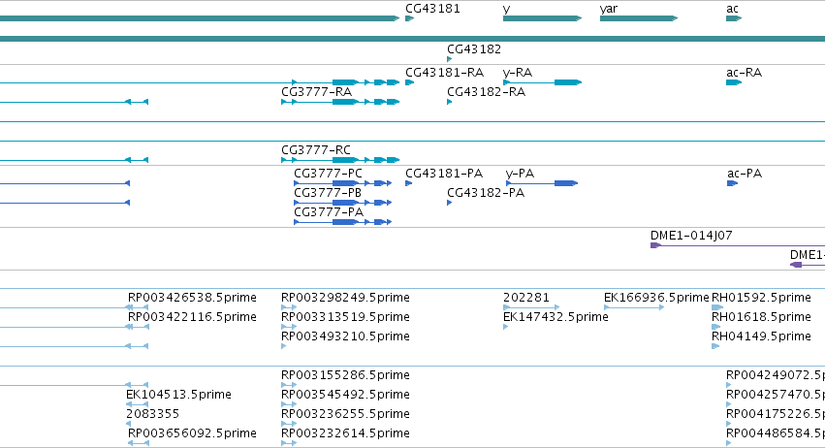Image resolution: width=825 pixels, height=448 pixels.
Task: Select the RH04149.5prime EST label
Action: [761, 336]
